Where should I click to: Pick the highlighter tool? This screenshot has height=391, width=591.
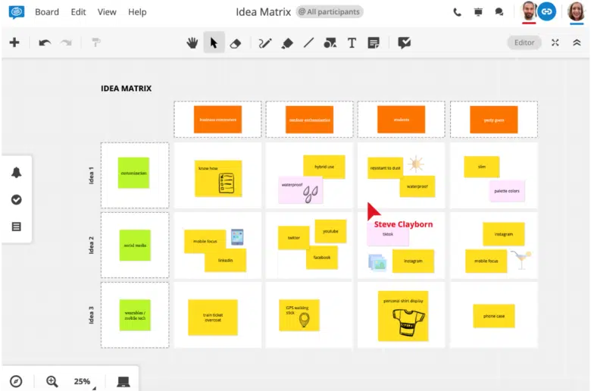click(x=286, y=43)
